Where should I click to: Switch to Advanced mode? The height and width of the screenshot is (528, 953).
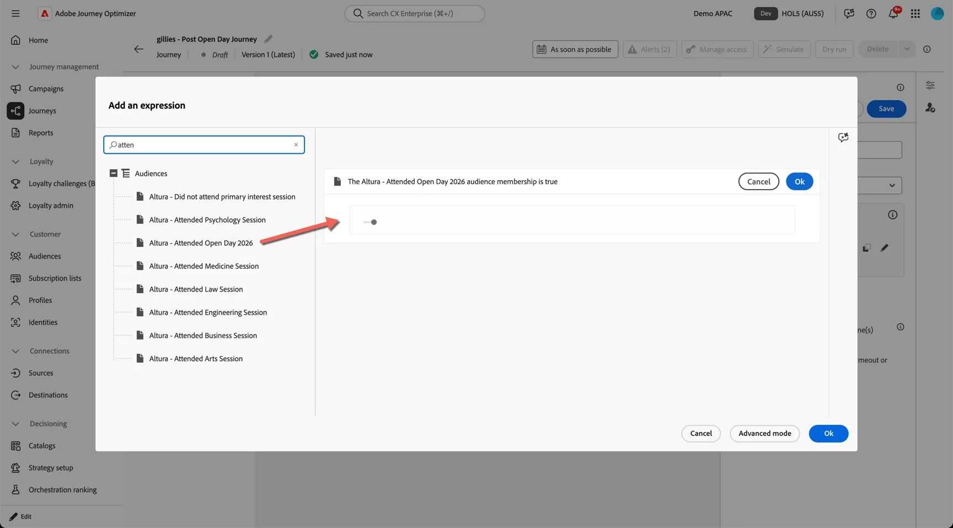pos(764,433)
